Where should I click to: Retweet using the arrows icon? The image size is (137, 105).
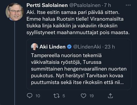(57, 96)
